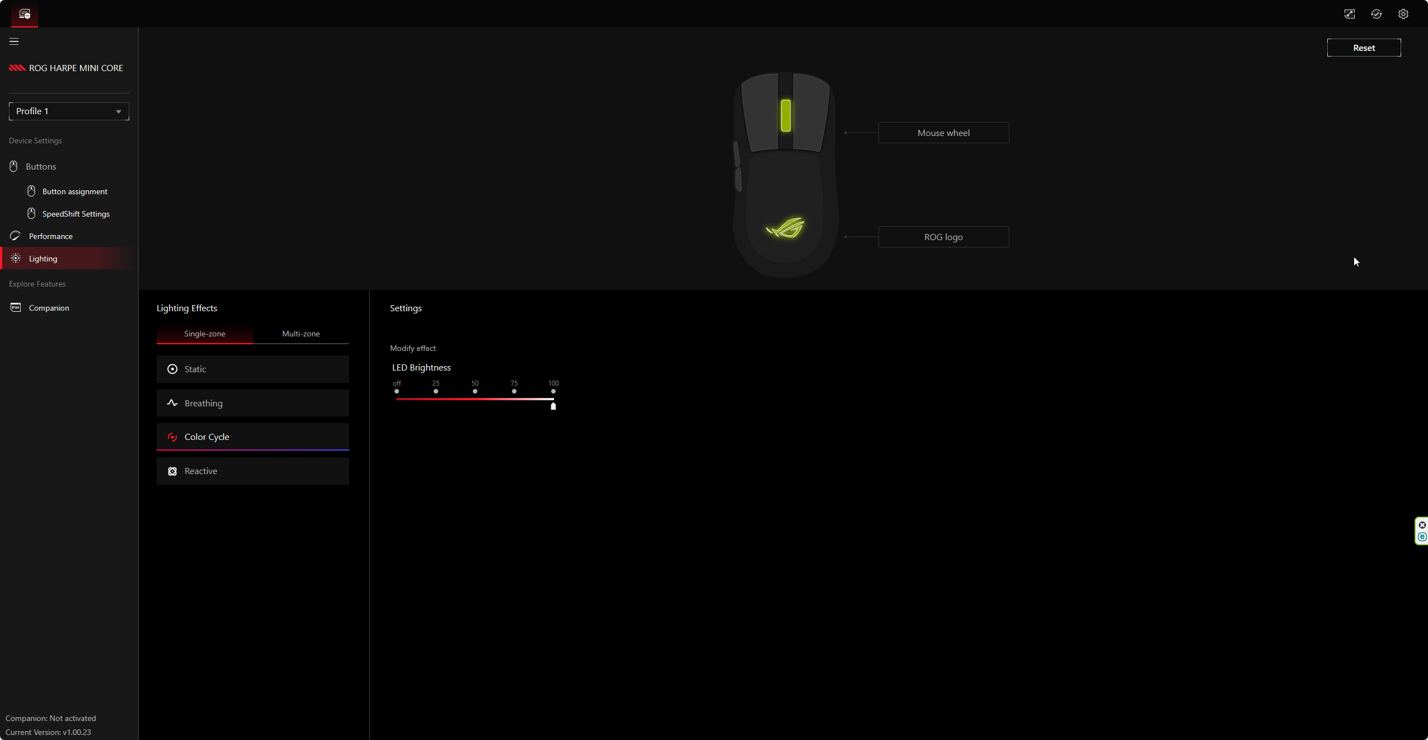This screenshot has width=1428, height=740.
Task: Click the glowing ROG logo on mouse
Action: click(x=785, y=228)
